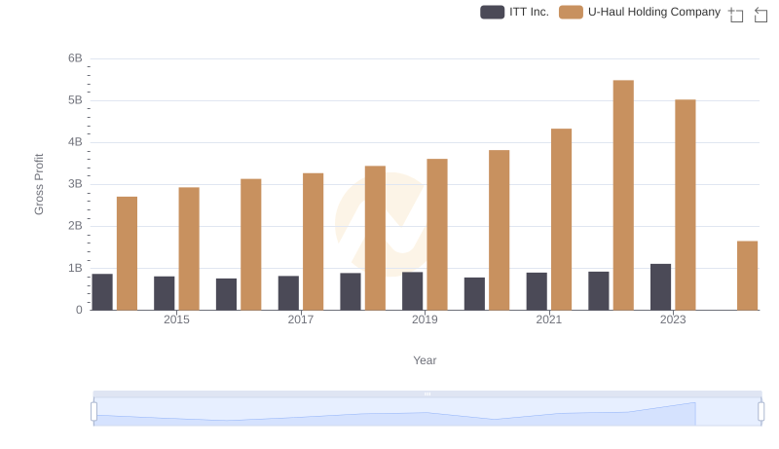Click inside the data zoom overview area

(x=427, y=411)
